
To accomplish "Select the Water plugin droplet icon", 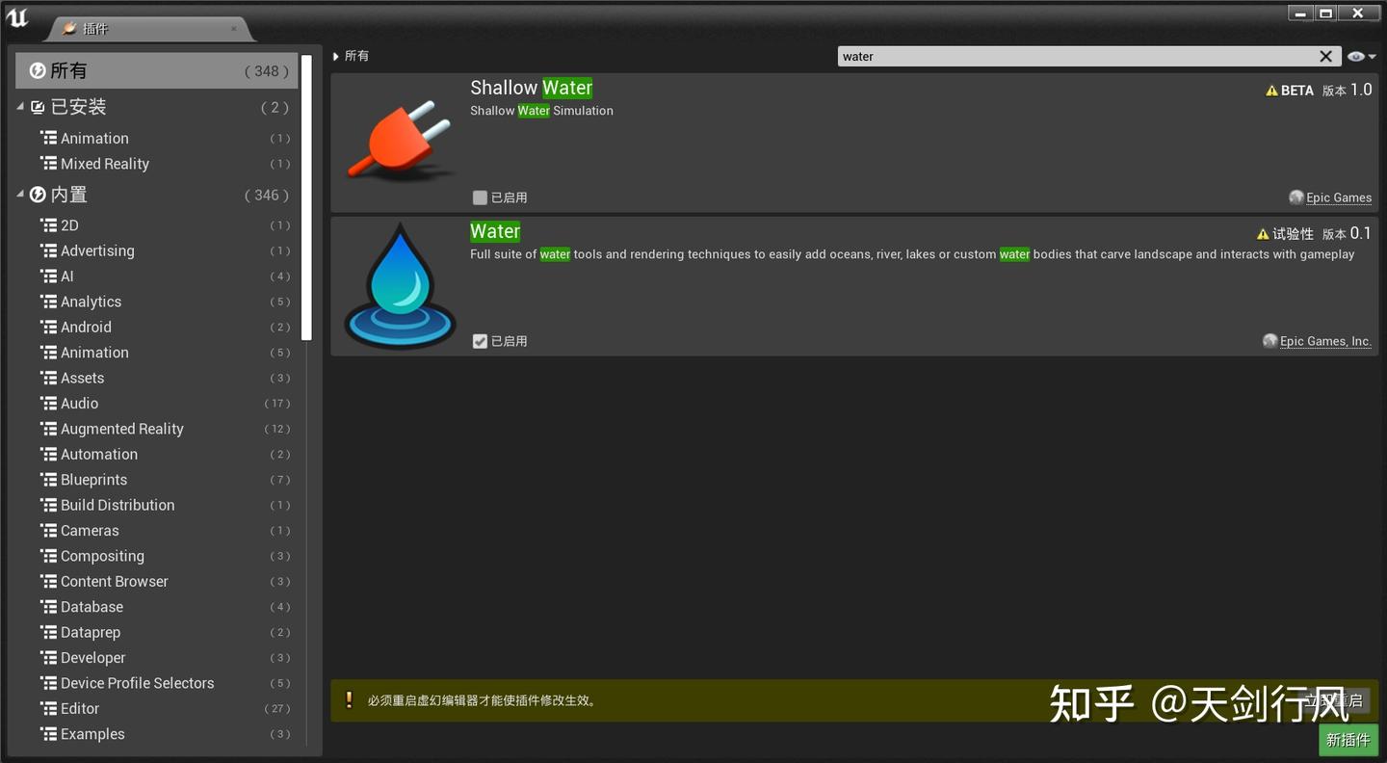I will (399, 284).
